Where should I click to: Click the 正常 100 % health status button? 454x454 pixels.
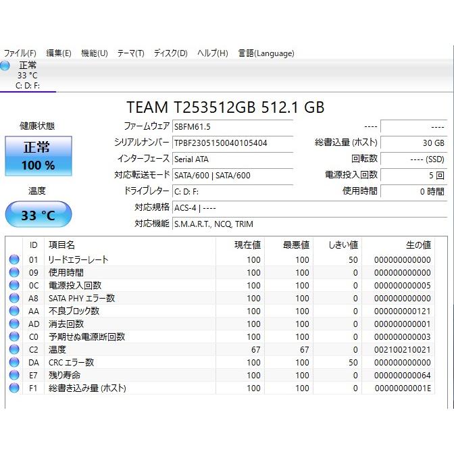(38, 156)
